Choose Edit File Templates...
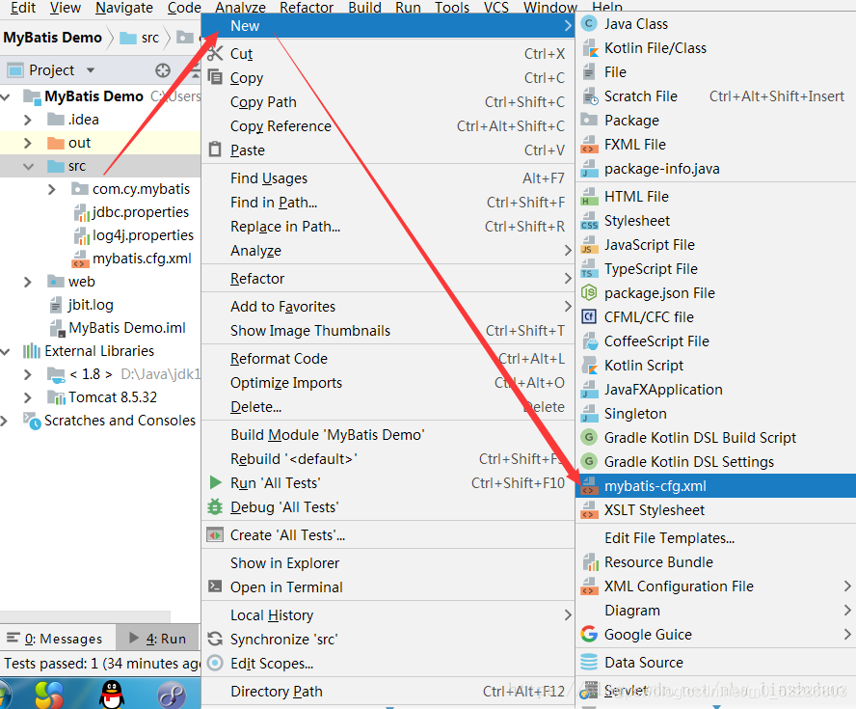856x709 pixels. [715, 538]
